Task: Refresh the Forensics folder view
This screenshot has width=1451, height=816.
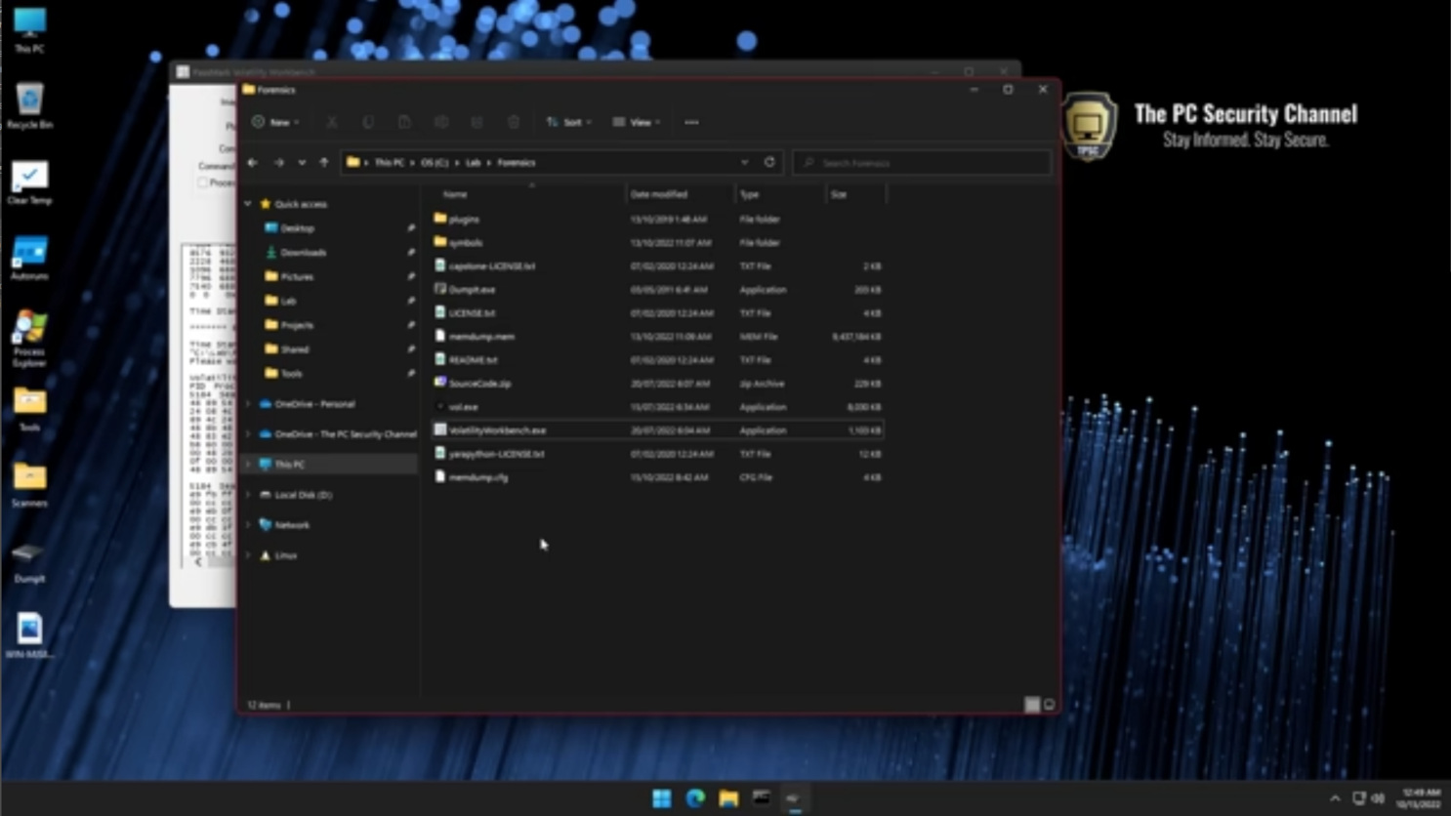Action: point(769,163)
